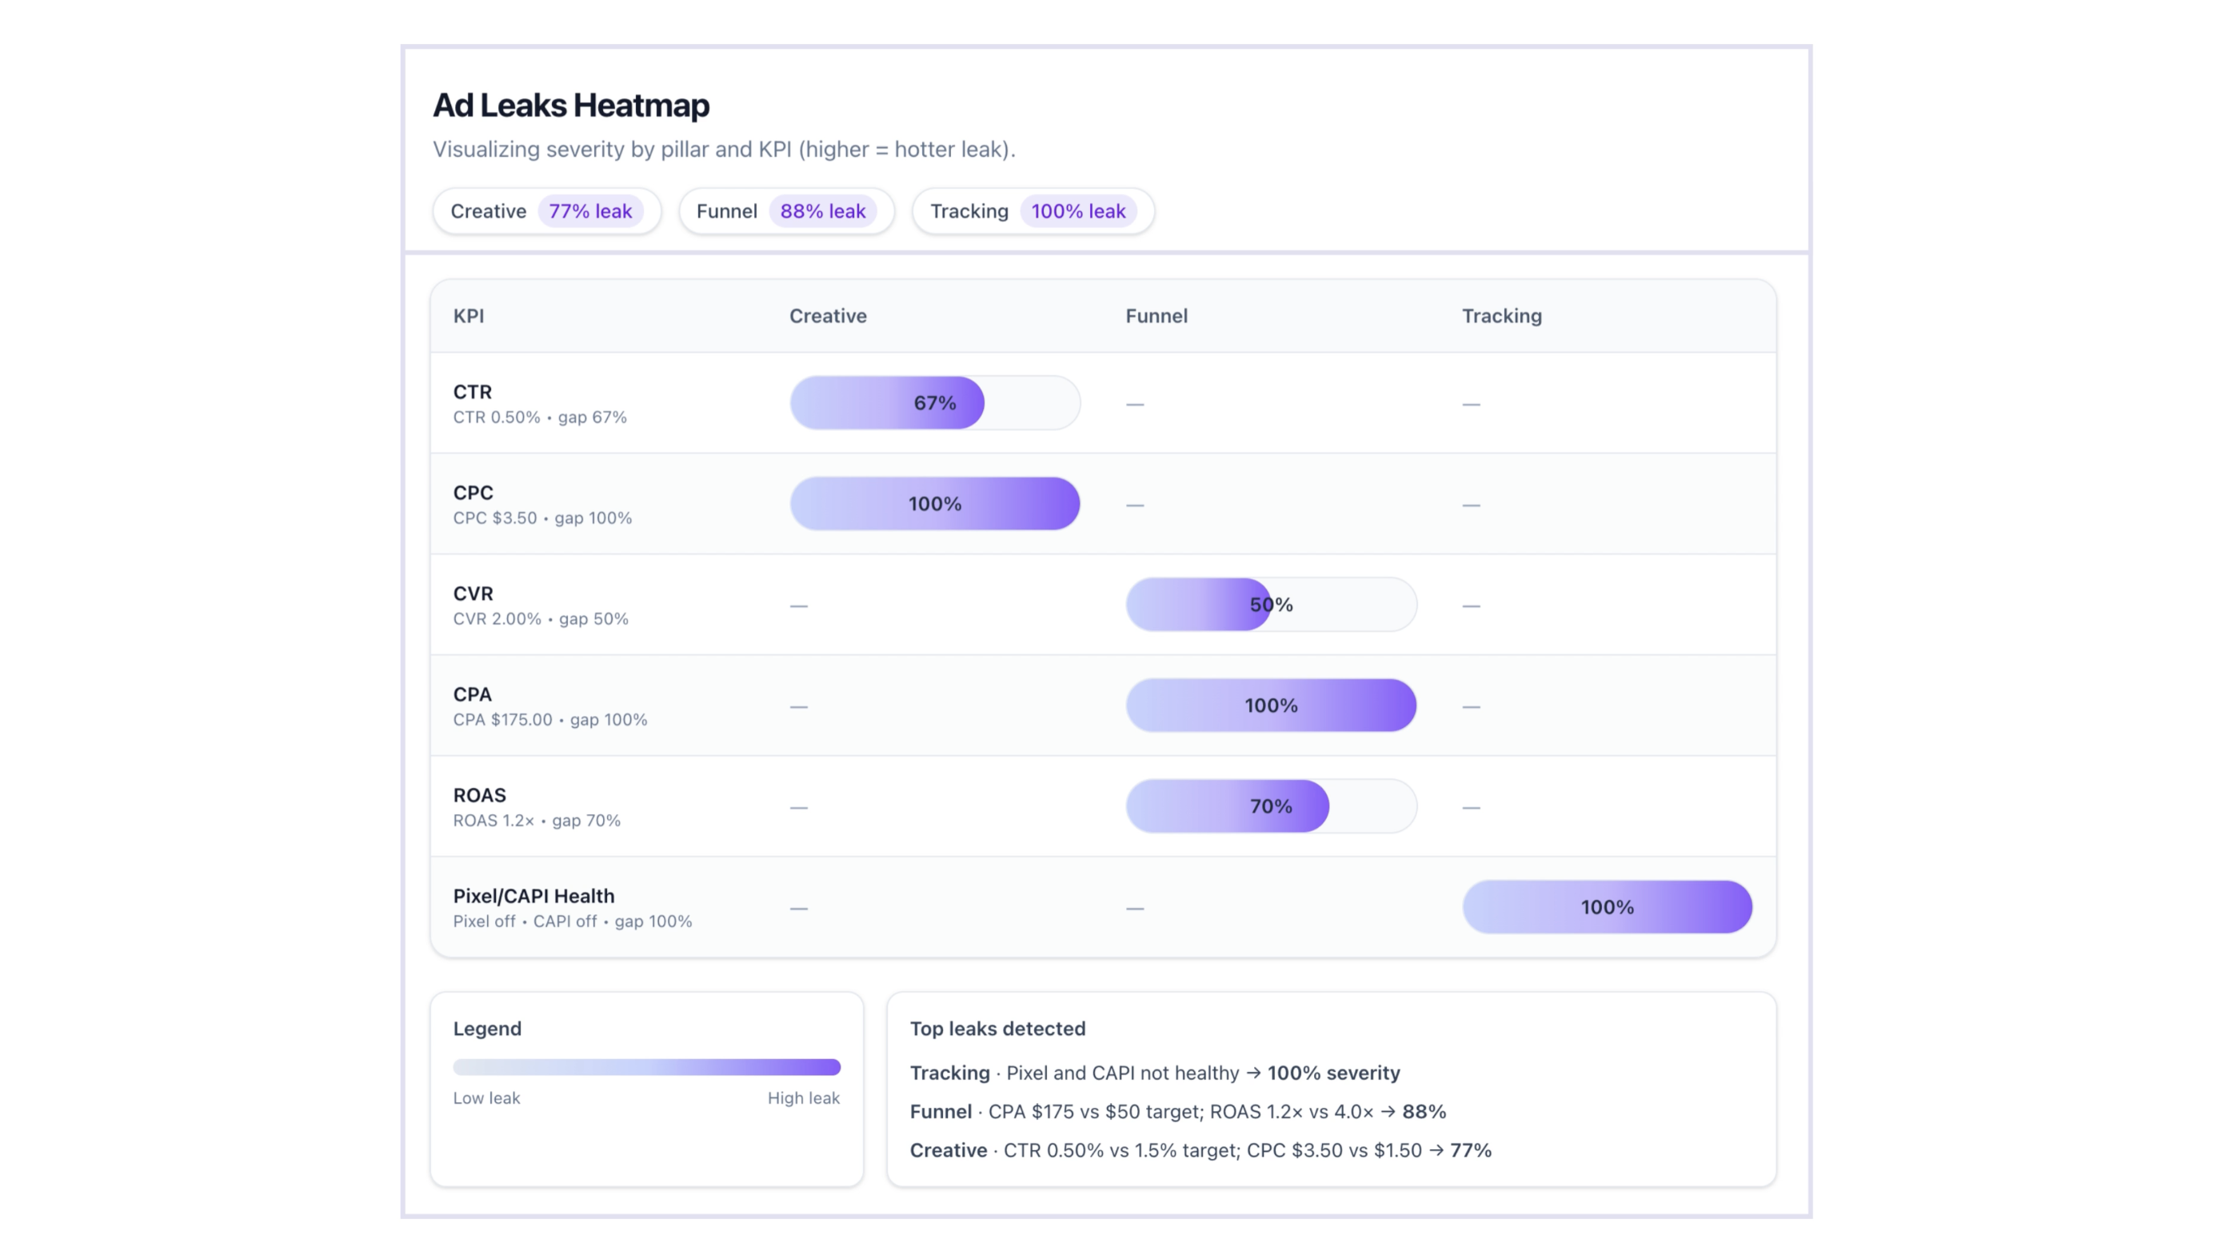Click the Legend gradient bar

(x=646, y=1067)
